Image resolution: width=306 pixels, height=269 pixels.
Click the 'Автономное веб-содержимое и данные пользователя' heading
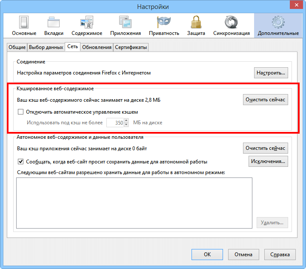pyautogui.click(x=80, y=137)
